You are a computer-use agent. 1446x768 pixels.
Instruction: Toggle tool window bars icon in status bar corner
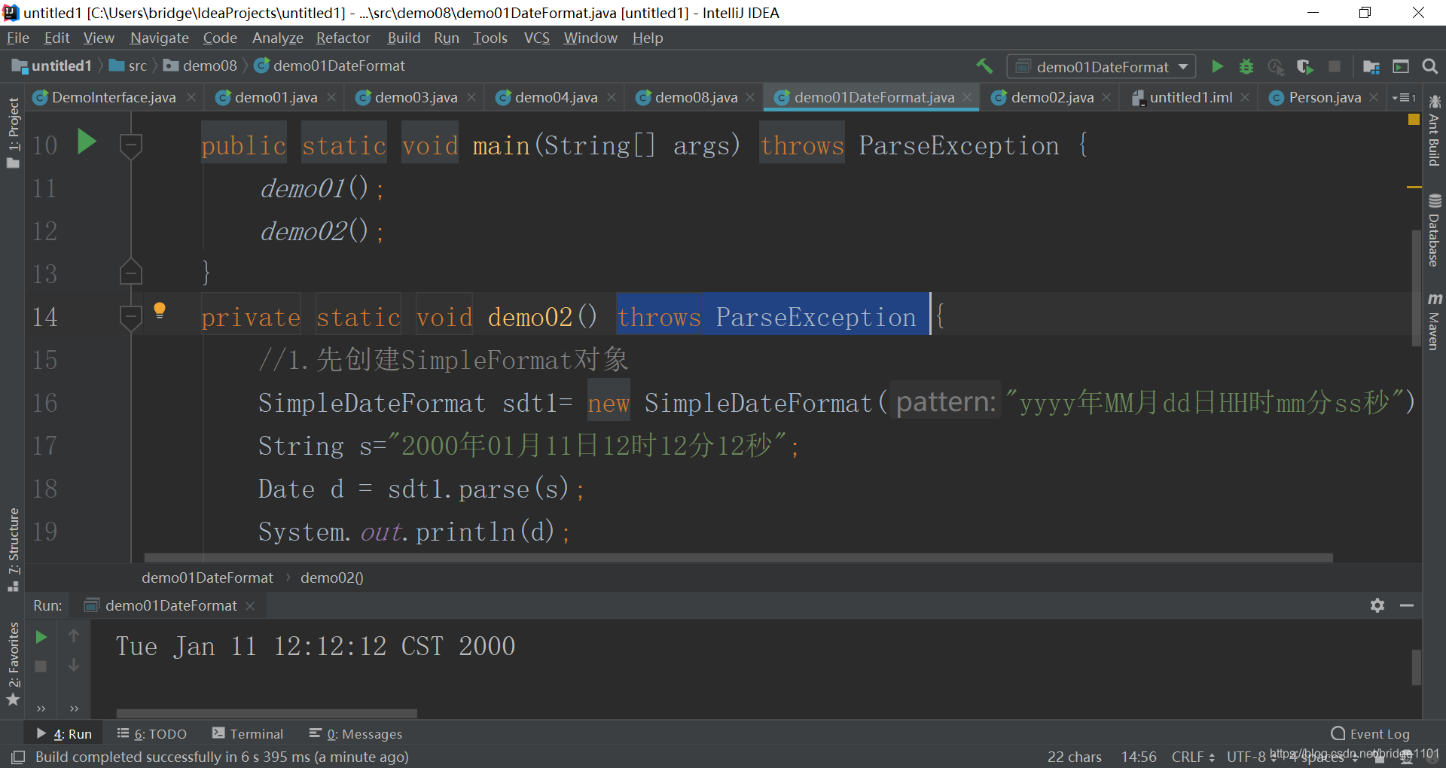[x=18, y=757]
